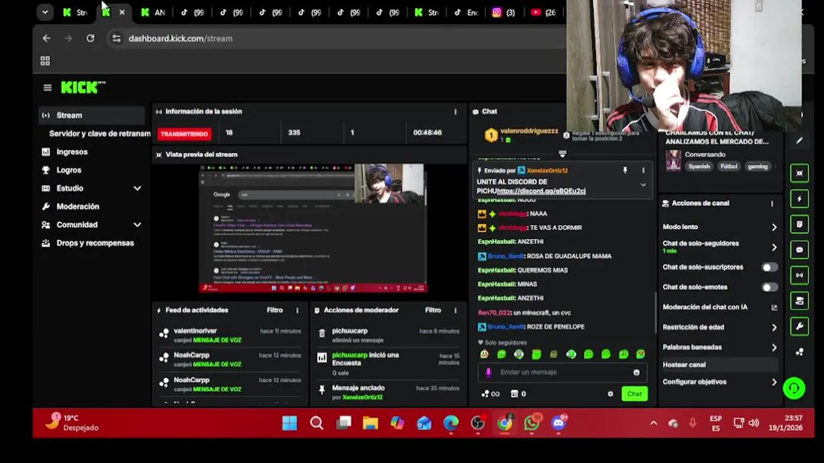This screenshot has width=824, height=463.
Task: Switch to the Instagram browser tab
Action: (x=504, y=12)
